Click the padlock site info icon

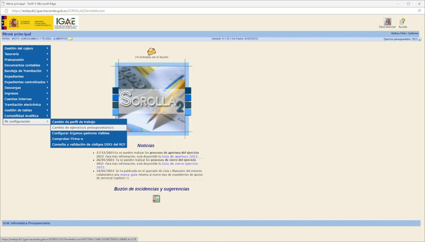(x=7, y=10)
